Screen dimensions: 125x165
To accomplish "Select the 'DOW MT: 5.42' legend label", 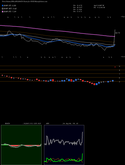I will (x=10, y=9).
